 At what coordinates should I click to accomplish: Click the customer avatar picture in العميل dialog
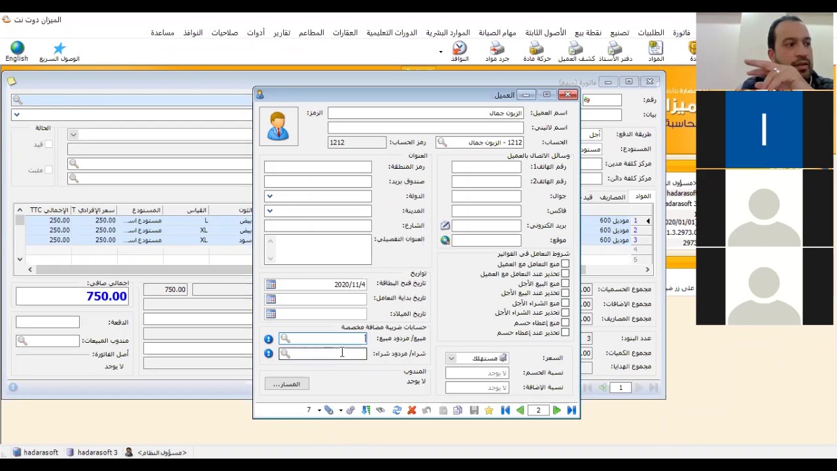click(278, 126)
